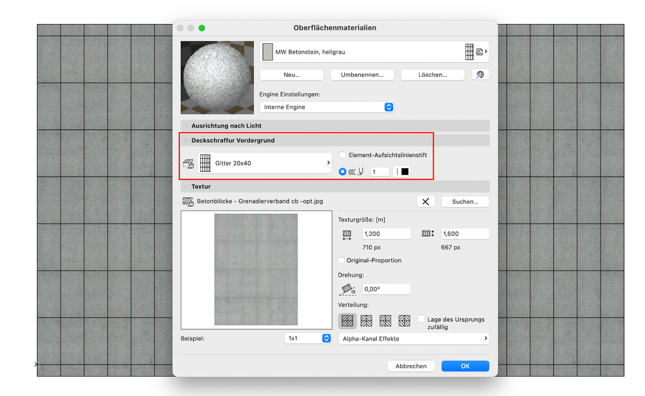Image resolution: width=645 pixels, height=396 pixels.
Task: Open the Engine Einstellungen Interne Engine dropdown
Action: pyautogui.click(x=327, y=107)
